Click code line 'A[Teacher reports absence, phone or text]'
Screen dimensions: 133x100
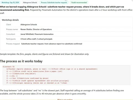[x=52, y=69]
